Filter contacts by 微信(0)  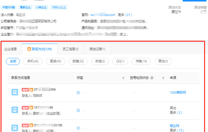(100, 61)
